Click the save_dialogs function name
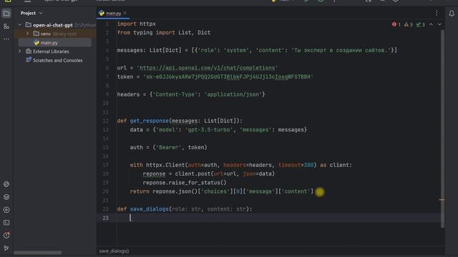Viewport: 458px width, 257px height. [150, 209]
